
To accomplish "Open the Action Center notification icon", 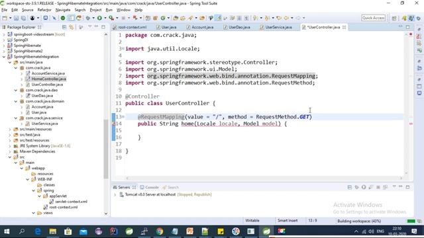I will pos(414,231).
